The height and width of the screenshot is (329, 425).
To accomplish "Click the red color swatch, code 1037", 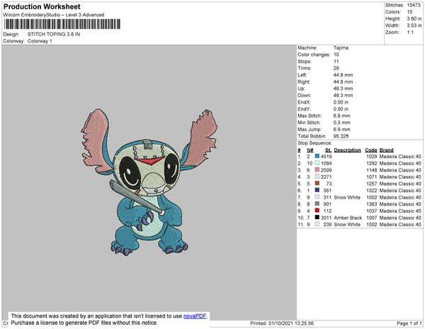I will coord(317,211).
